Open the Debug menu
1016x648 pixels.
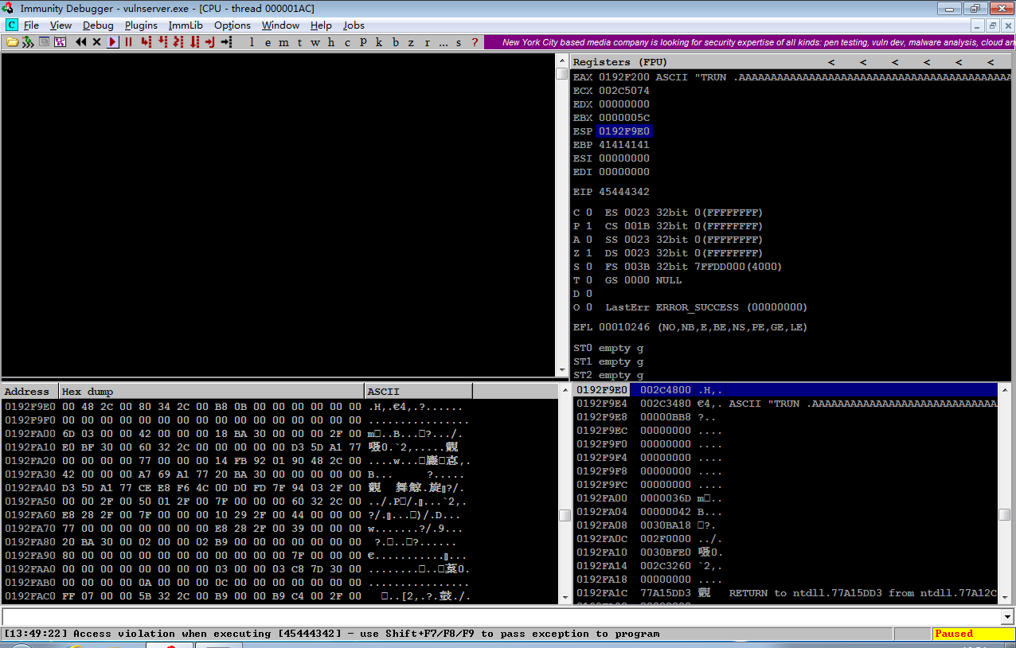pos(98,25)
